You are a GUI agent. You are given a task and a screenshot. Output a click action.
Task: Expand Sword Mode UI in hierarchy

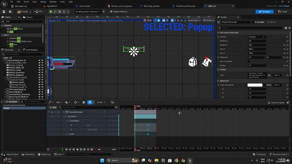coord(5,92)
